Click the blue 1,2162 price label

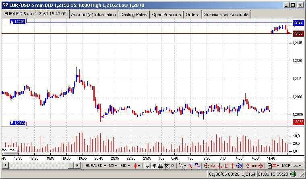coord(298,23)
